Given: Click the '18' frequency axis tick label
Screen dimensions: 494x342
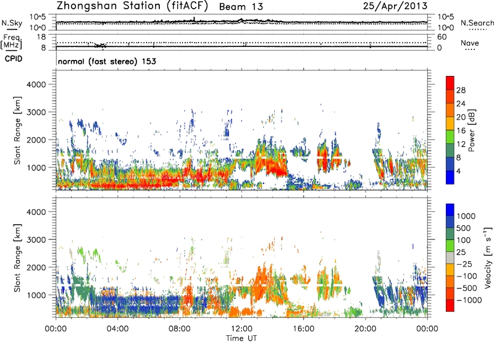Looking at the screenshot, I should point(41,37).
